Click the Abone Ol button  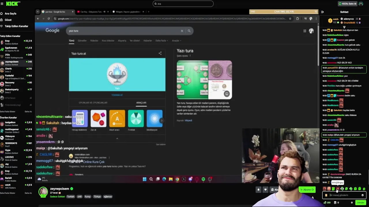(307, 190)
